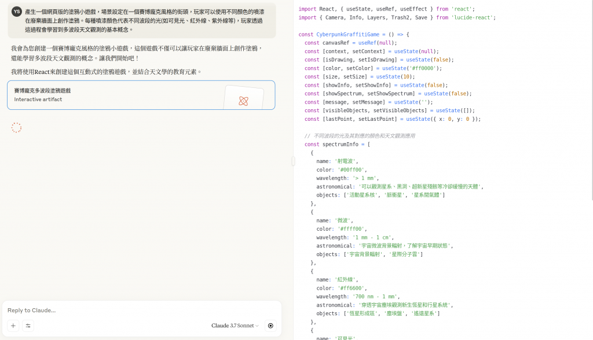Image resolution: width=593 pixels, height=340 pixels.
Task: Click the 'const [size, setSize]' line
Action: click(360, 77)
